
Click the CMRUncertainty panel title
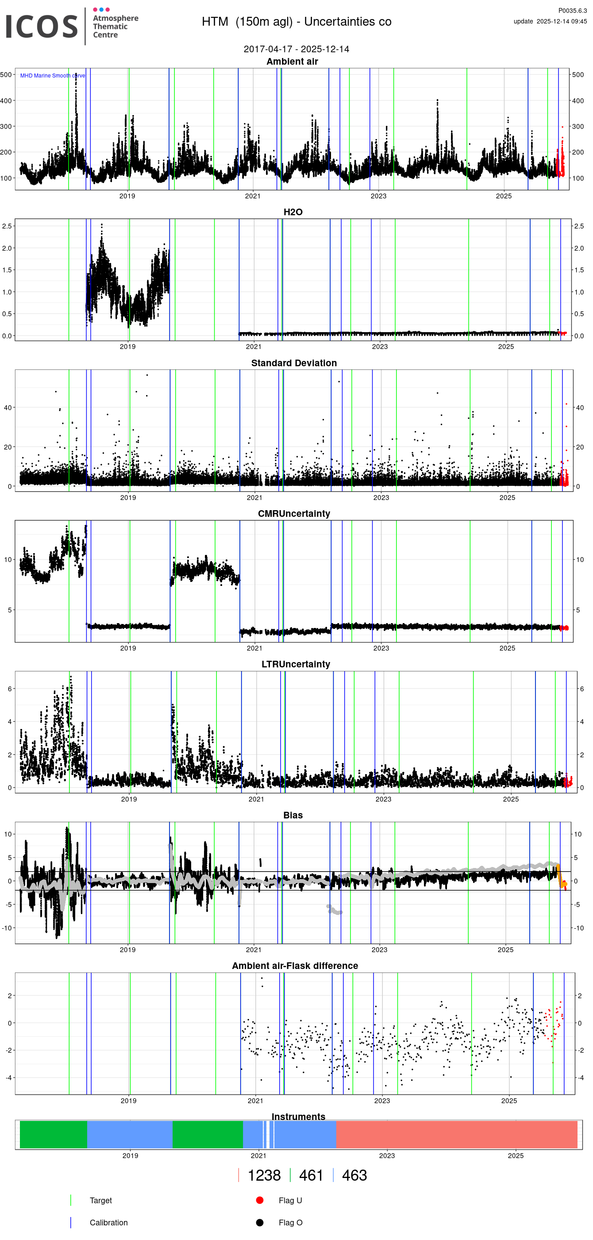click(294, 514)
